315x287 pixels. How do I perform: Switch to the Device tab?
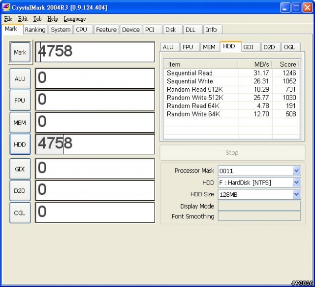coord(131,30)
